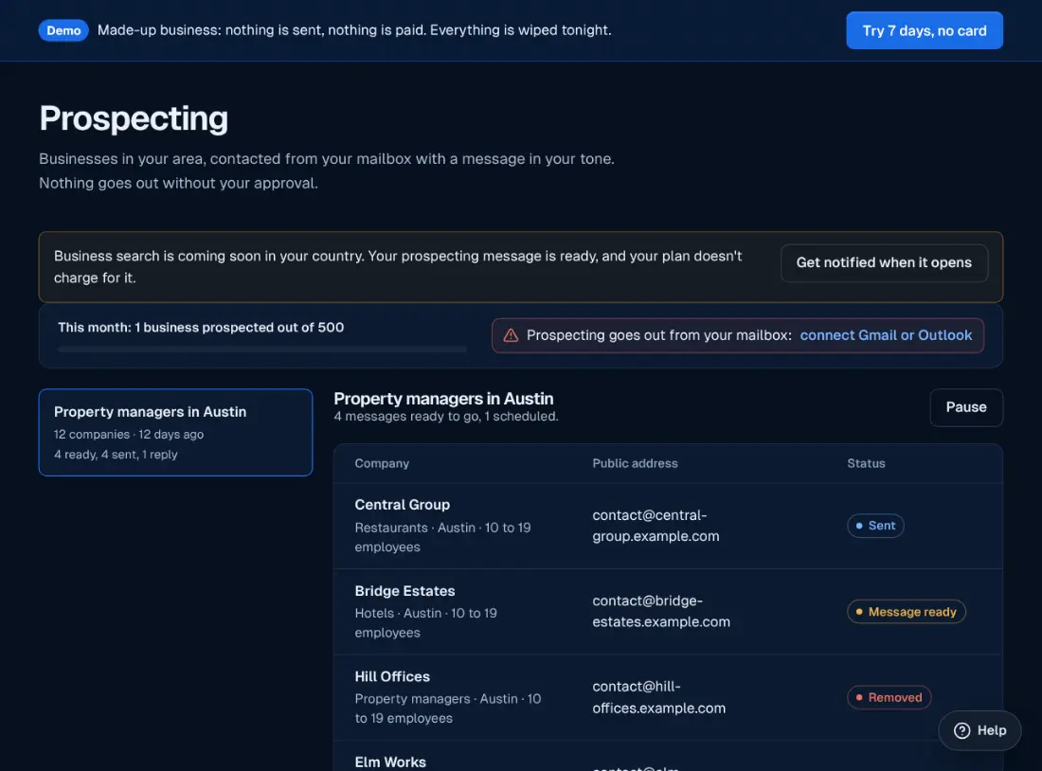The image size is (1042, 771).
Task: Select the Hill Offices company name
Action: pos(392,676)
